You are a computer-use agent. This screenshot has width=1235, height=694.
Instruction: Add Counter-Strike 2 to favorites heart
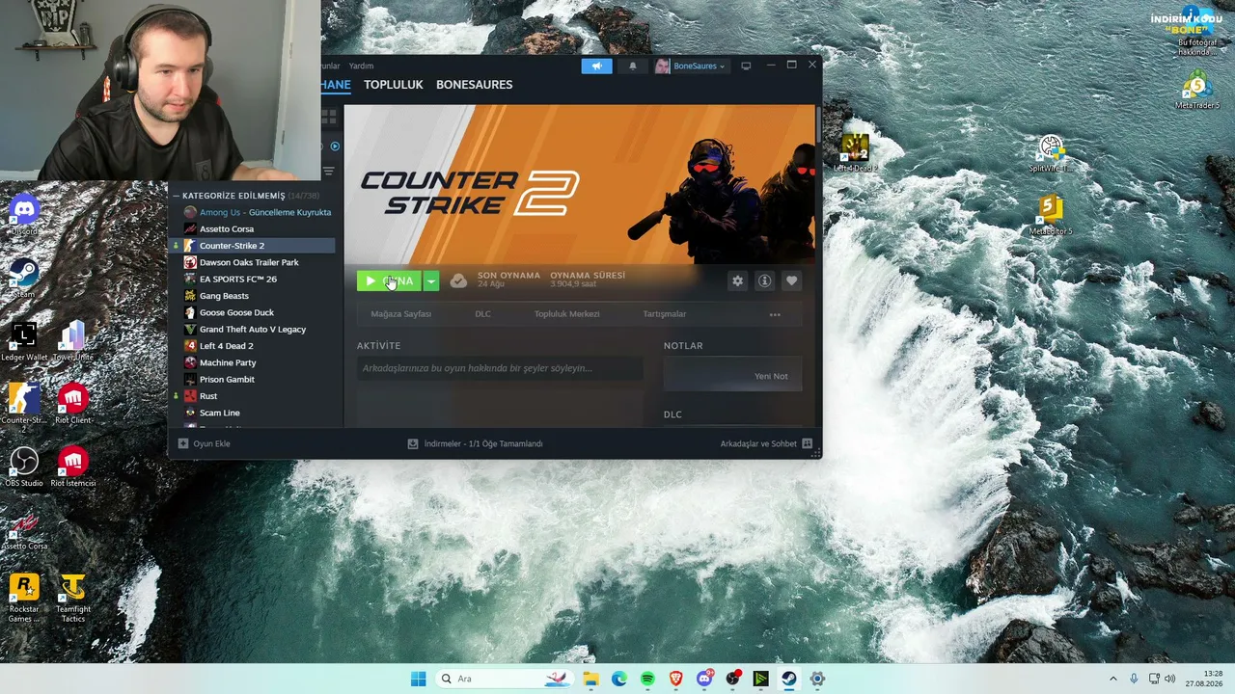tap(792, 280)
